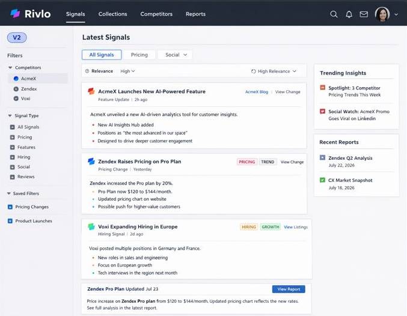
Task: Collapse the Saved Filters section
Action: 9,193
